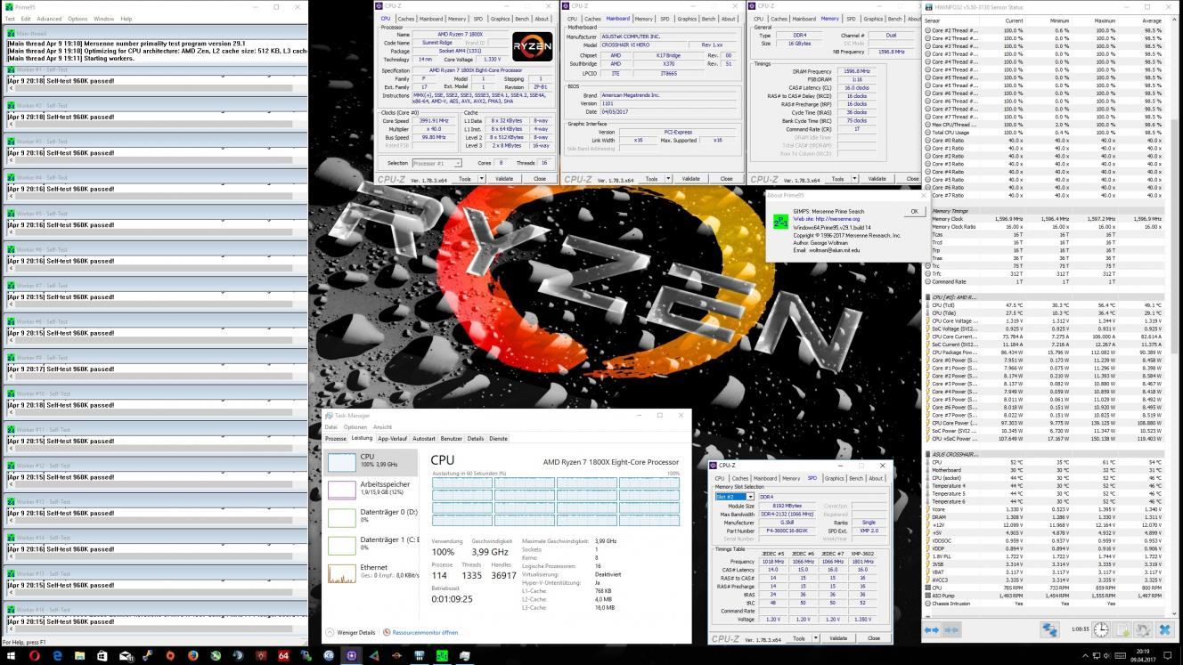Screen dimensions: 1183x665
Task: Select Arbeitsspeicher in Task Manager sidebar
Action: 371,489
